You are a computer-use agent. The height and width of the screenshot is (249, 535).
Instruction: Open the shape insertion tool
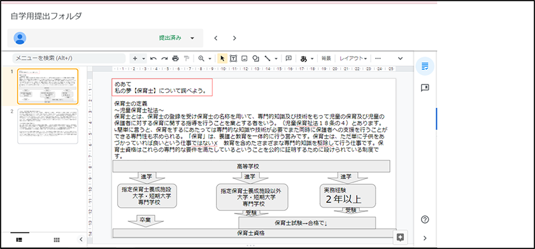coord(255,58)
